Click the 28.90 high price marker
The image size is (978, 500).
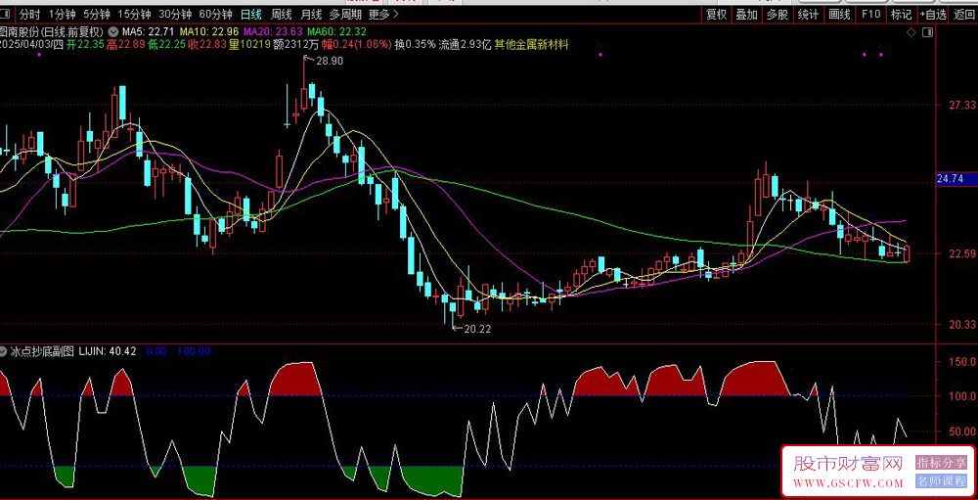pos(330,61)
